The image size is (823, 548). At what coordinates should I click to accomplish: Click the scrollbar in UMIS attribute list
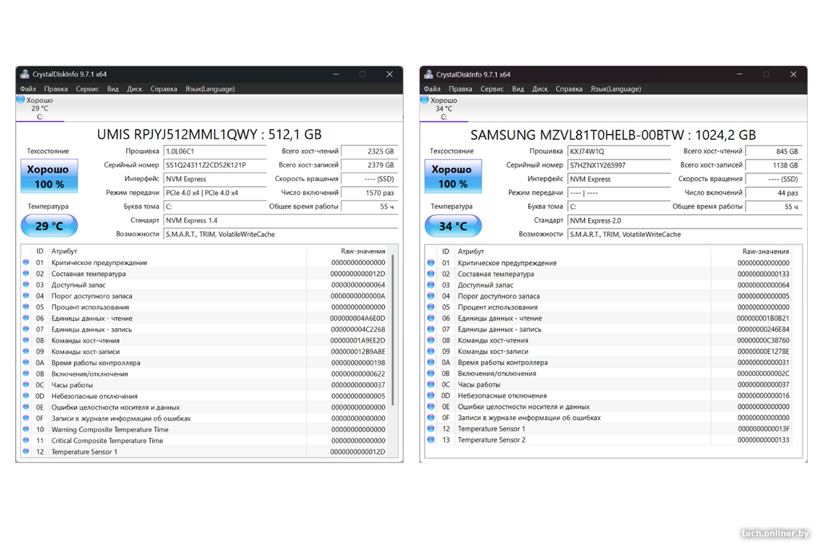click(394, 330)
